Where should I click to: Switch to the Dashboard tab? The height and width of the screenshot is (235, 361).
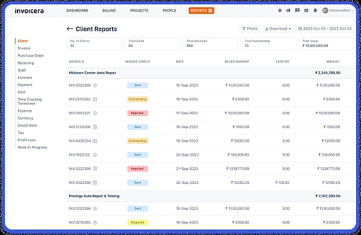coord(78,11)
